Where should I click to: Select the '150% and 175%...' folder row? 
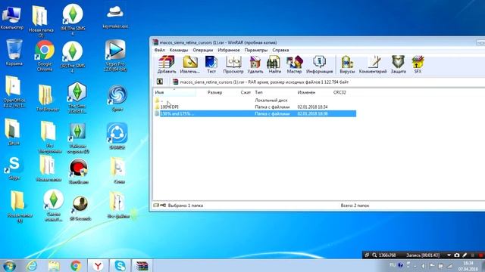click(255, 113)
